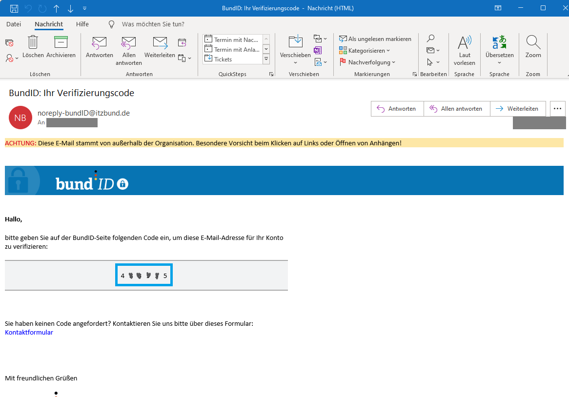Select the 'Termin mit Anla...' quick step
The height and width of the screenshot is (397, 569).
(x=232, y=49)
